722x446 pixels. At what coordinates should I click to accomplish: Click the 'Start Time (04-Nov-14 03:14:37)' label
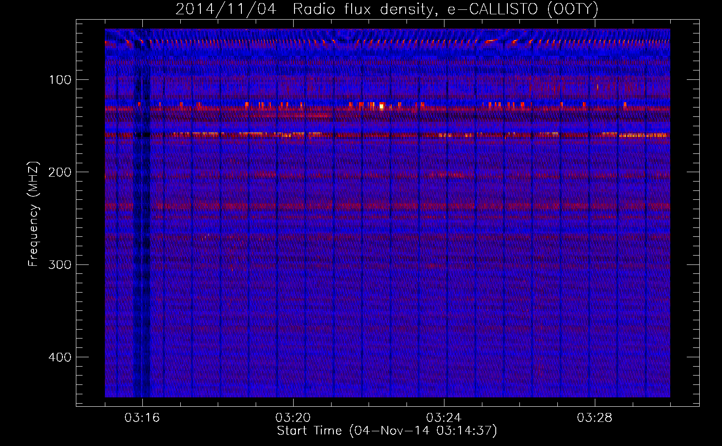(387, 431)
